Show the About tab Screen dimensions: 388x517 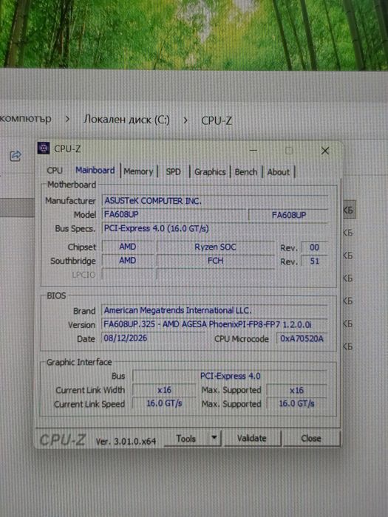pos(279,172)
